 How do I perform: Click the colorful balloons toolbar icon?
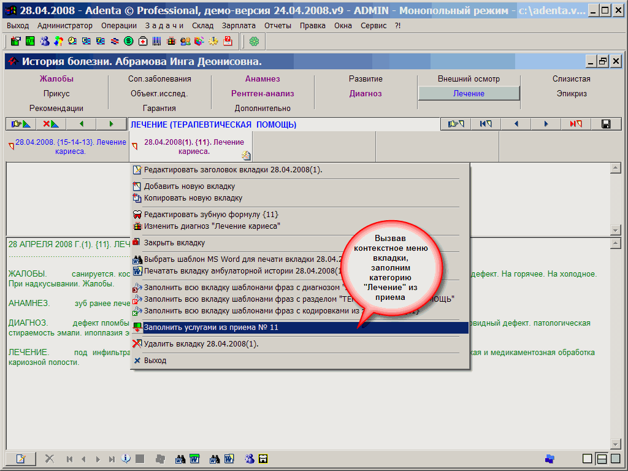tap(58, 41)
